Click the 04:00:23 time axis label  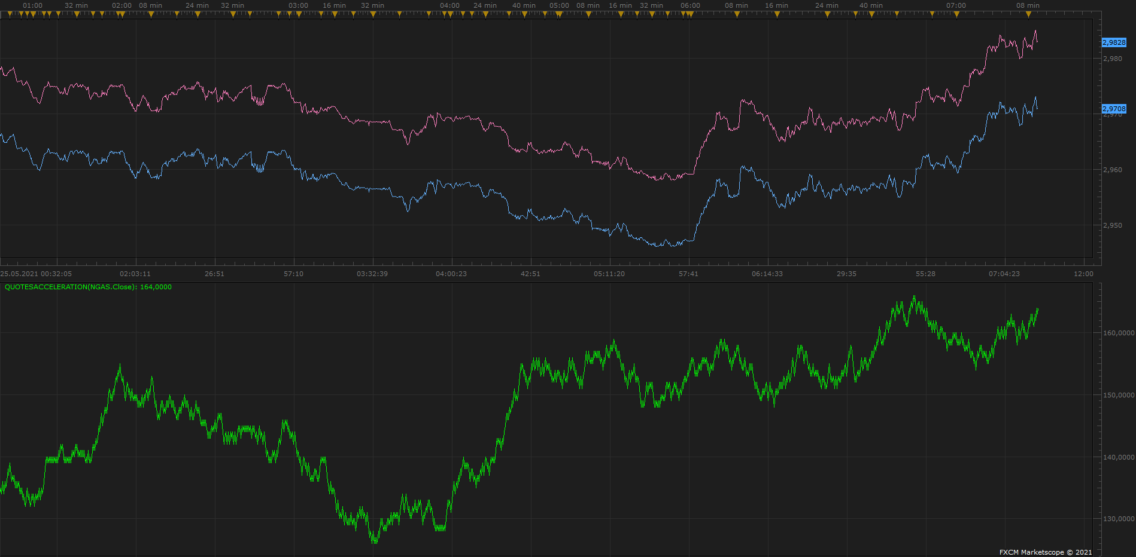(x=451, y=274)
